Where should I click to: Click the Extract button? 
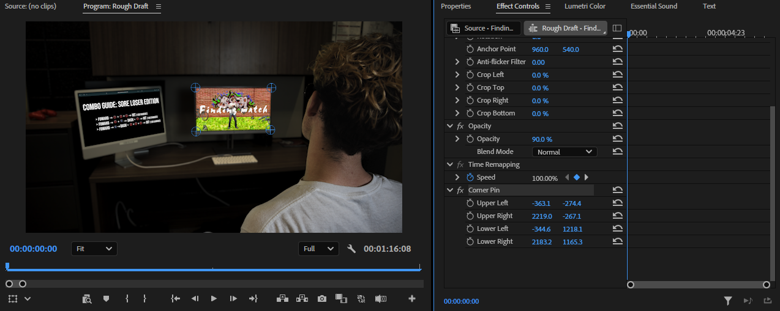[302, 299]
